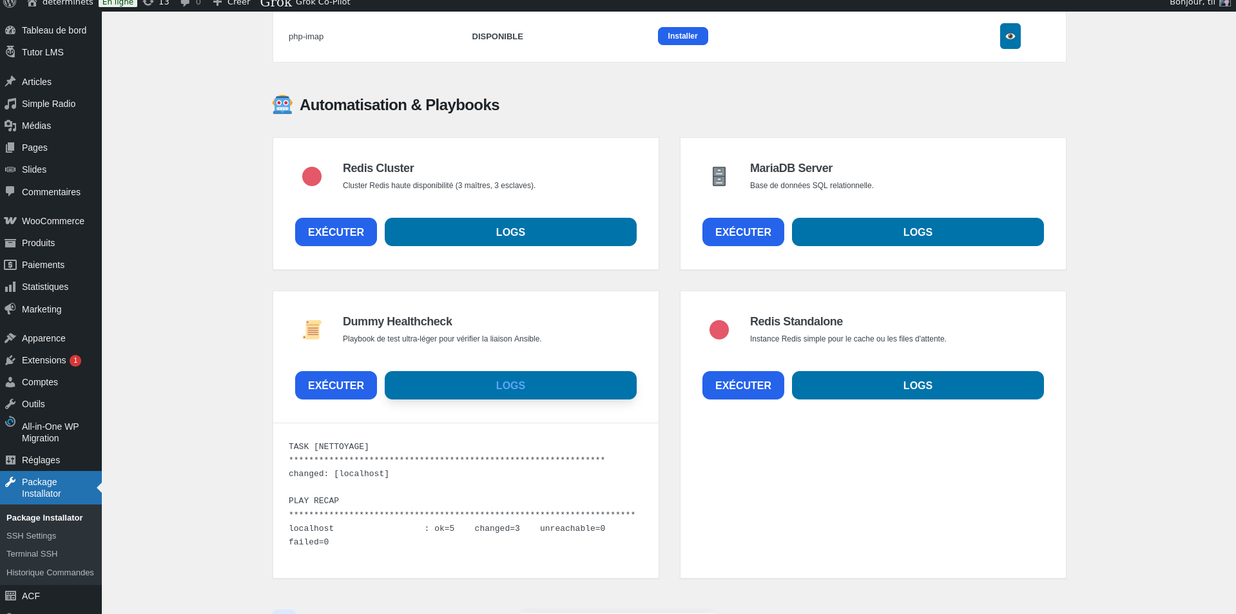This screenshot has width=1236, height=614.
Task: Click the TASK [NETTOYAGE] log line
Action: (x=329, y=446)
